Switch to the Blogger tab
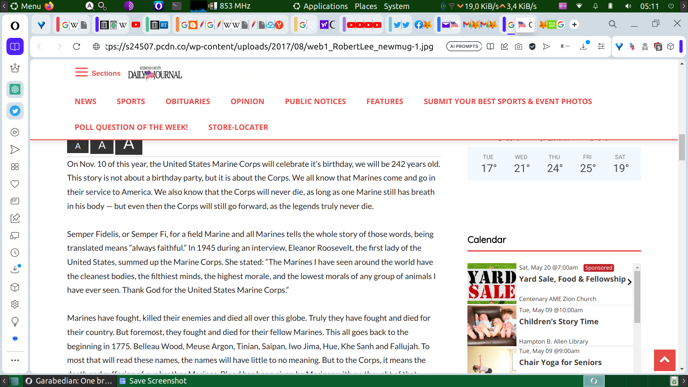Viewport: 688px width, 387px height. pyautogui.click(x=192, y=25)
